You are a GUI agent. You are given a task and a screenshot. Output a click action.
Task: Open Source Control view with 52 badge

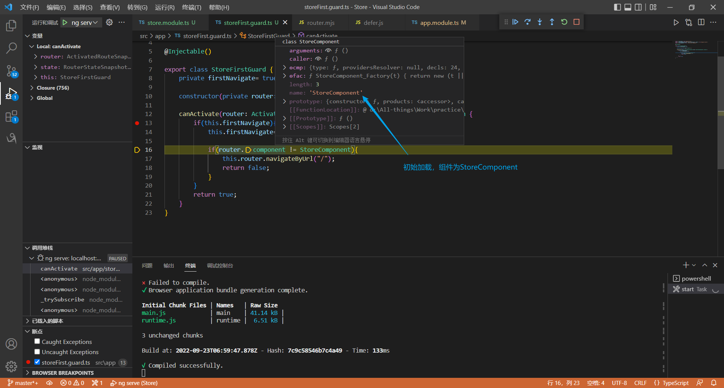pyautogui.click(x=11, y=70)
